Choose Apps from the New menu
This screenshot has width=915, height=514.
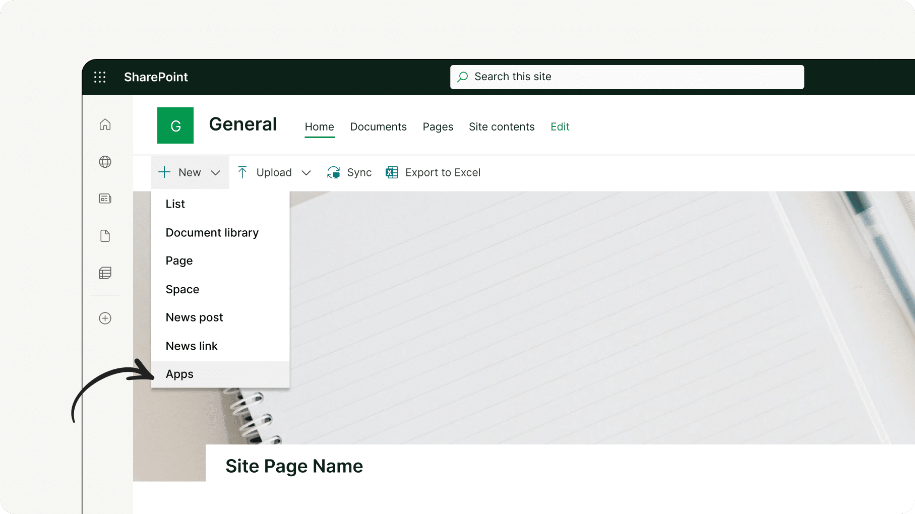220,374
